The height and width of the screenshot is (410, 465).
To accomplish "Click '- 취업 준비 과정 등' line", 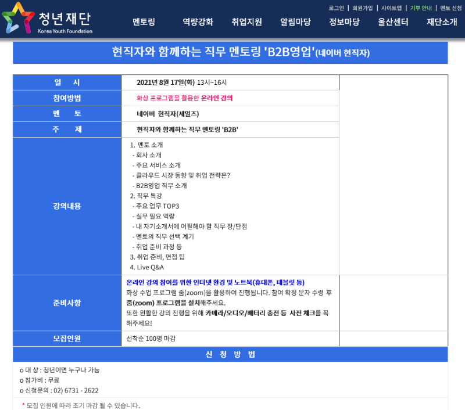I will [157, 247].
